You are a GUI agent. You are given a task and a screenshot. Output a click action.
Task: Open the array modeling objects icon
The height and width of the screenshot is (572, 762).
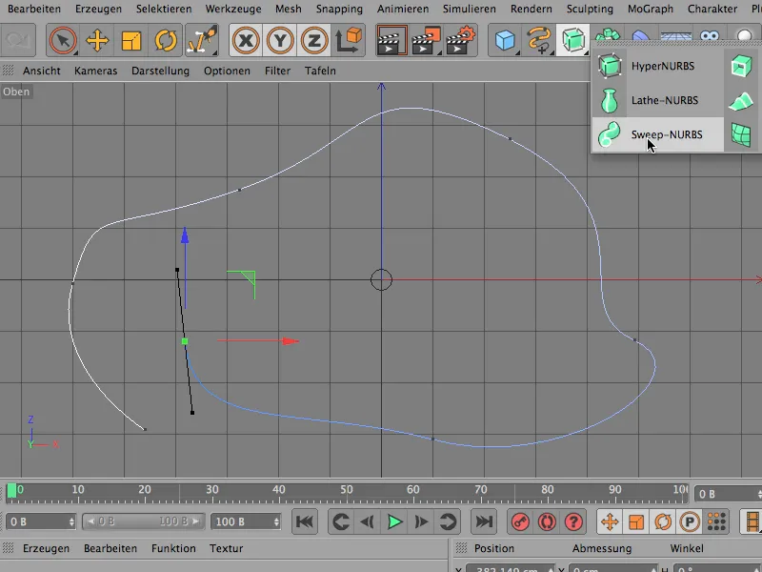[x=608, y=34]
